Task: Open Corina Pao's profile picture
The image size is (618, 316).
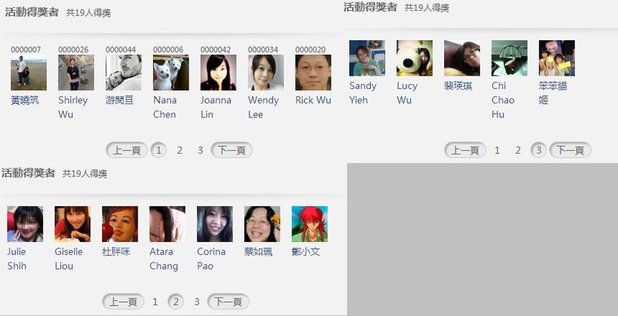Action: tap(215, 224)
